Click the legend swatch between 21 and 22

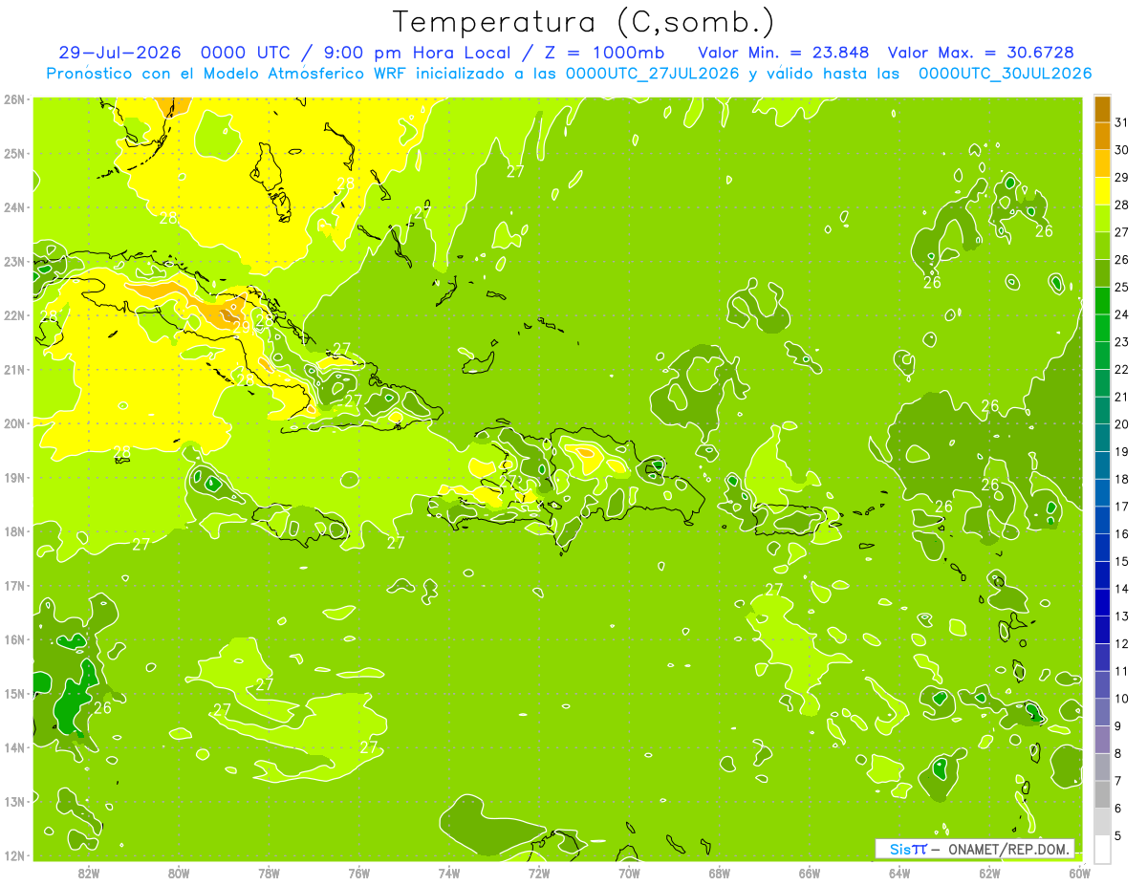1102,383
